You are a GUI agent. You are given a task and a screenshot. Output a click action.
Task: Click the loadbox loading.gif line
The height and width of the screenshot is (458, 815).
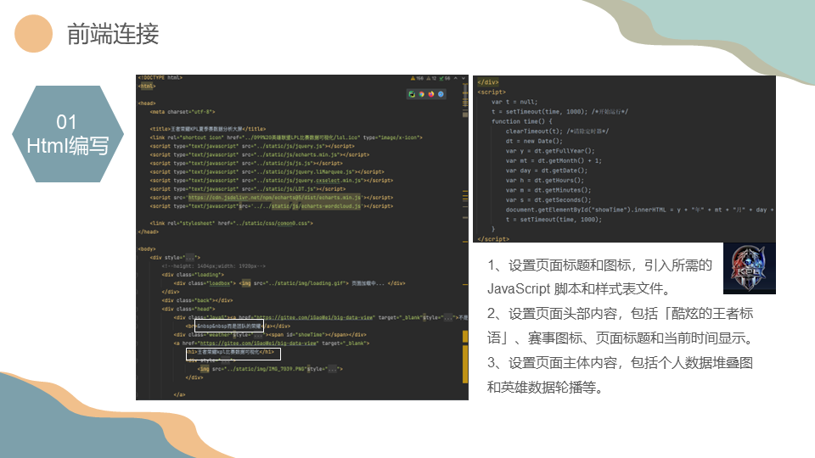tap(289, 283)
